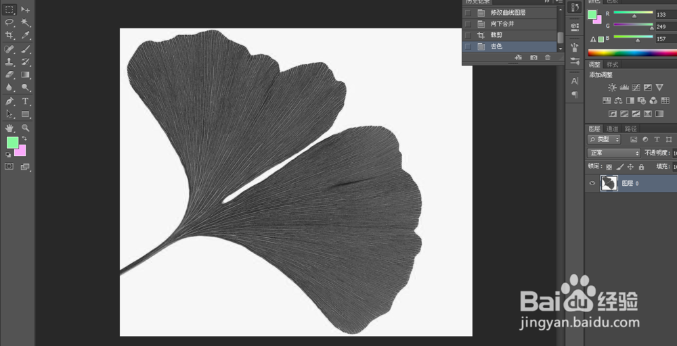Reset default foreground and background colors
Image resolution: width=677 pixels, height=346 pixels.
point(8,155)
